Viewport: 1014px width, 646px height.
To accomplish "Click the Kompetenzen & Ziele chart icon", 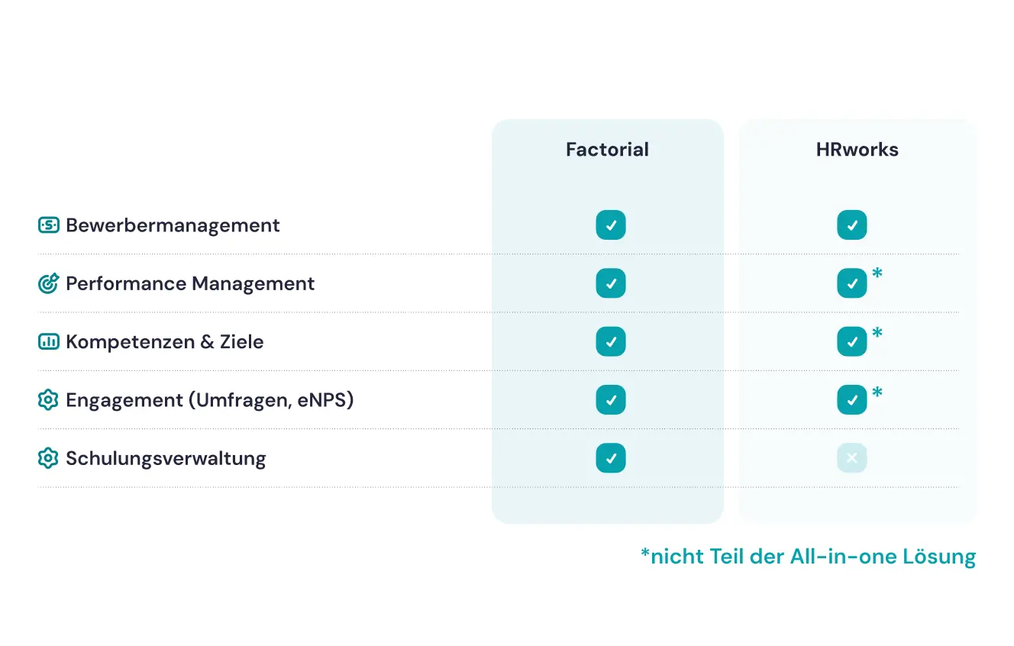I will (48, 341).
